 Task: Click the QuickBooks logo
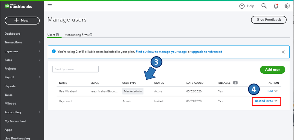pyautogui.click(x=18, y=6)
